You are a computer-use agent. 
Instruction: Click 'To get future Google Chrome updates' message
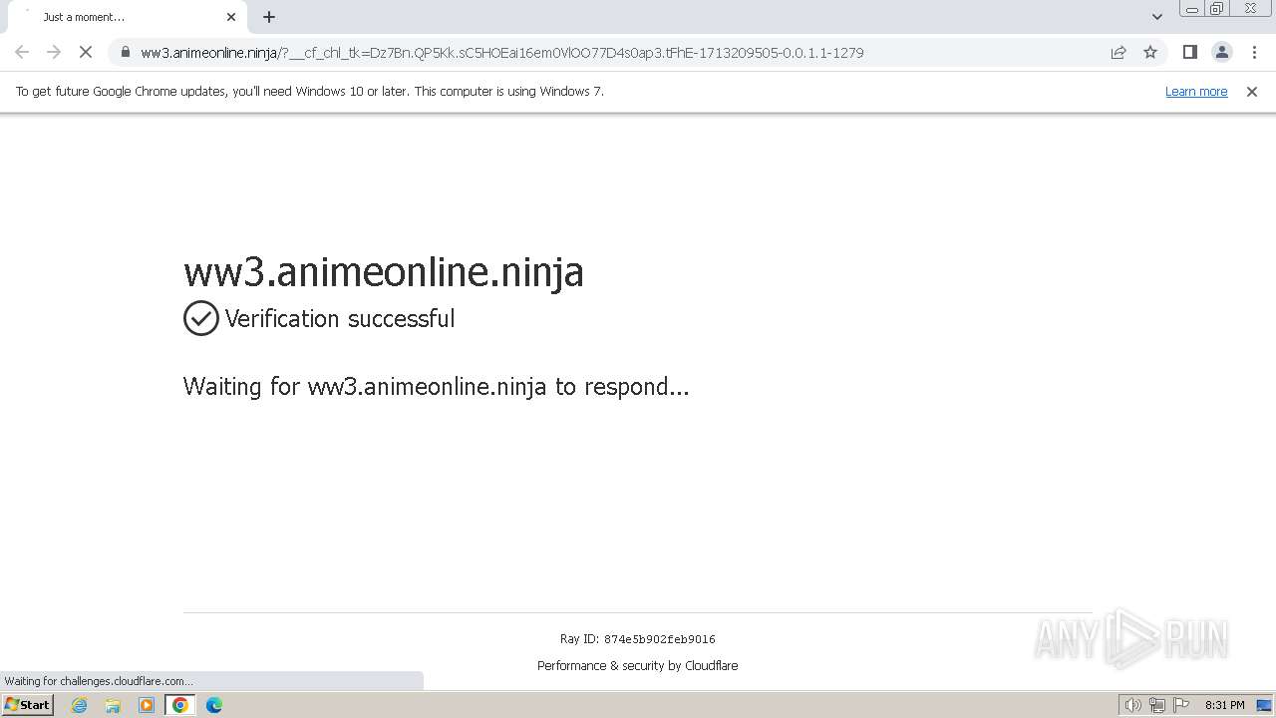(310, 91)
